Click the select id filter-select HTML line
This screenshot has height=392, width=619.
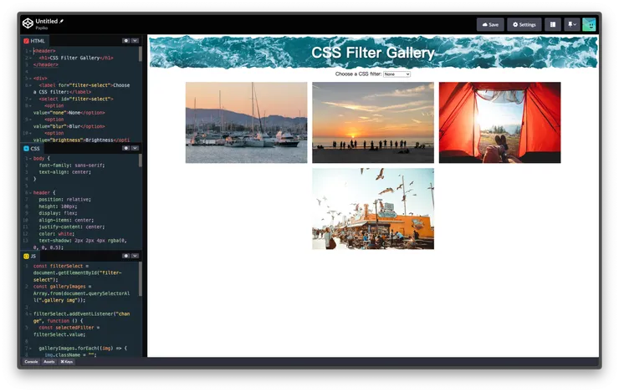[76, 99]
